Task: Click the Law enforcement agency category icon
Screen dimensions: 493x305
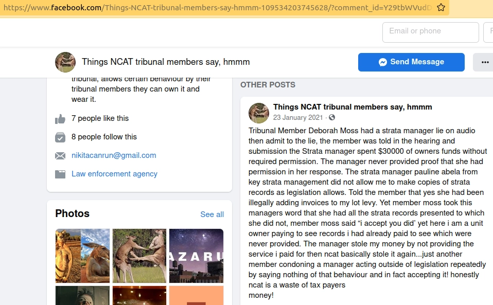Action: (x=60, y=174)
